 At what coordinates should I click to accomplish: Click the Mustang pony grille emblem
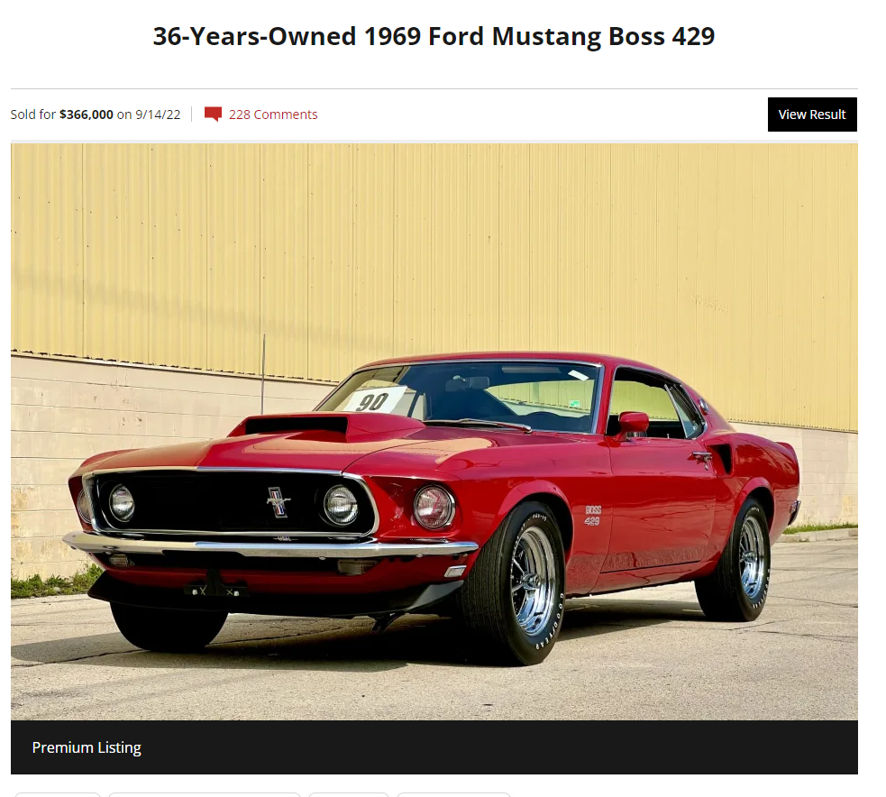pyautogui.click(x=278, y=501)
